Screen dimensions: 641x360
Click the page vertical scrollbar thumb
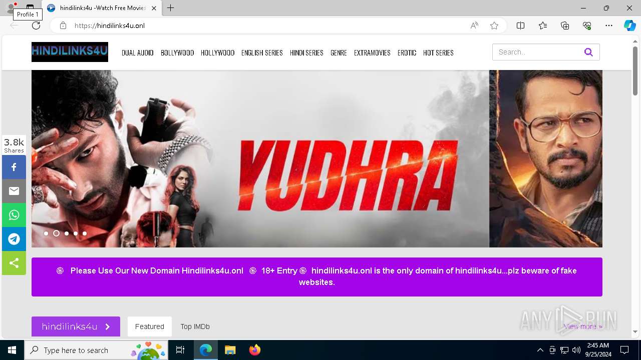tap(635, 70)
